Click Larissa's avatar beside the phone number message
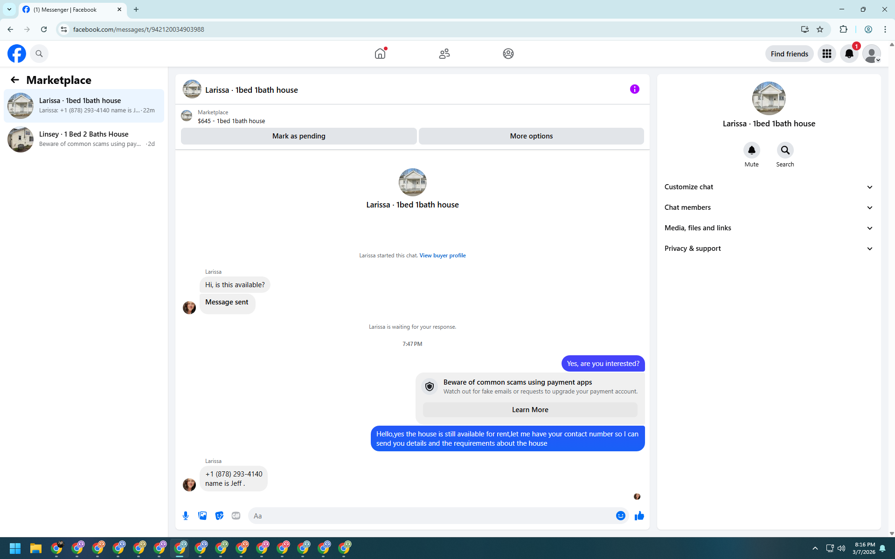The height and width of the screenshot is (559, 895). [189, 485]
